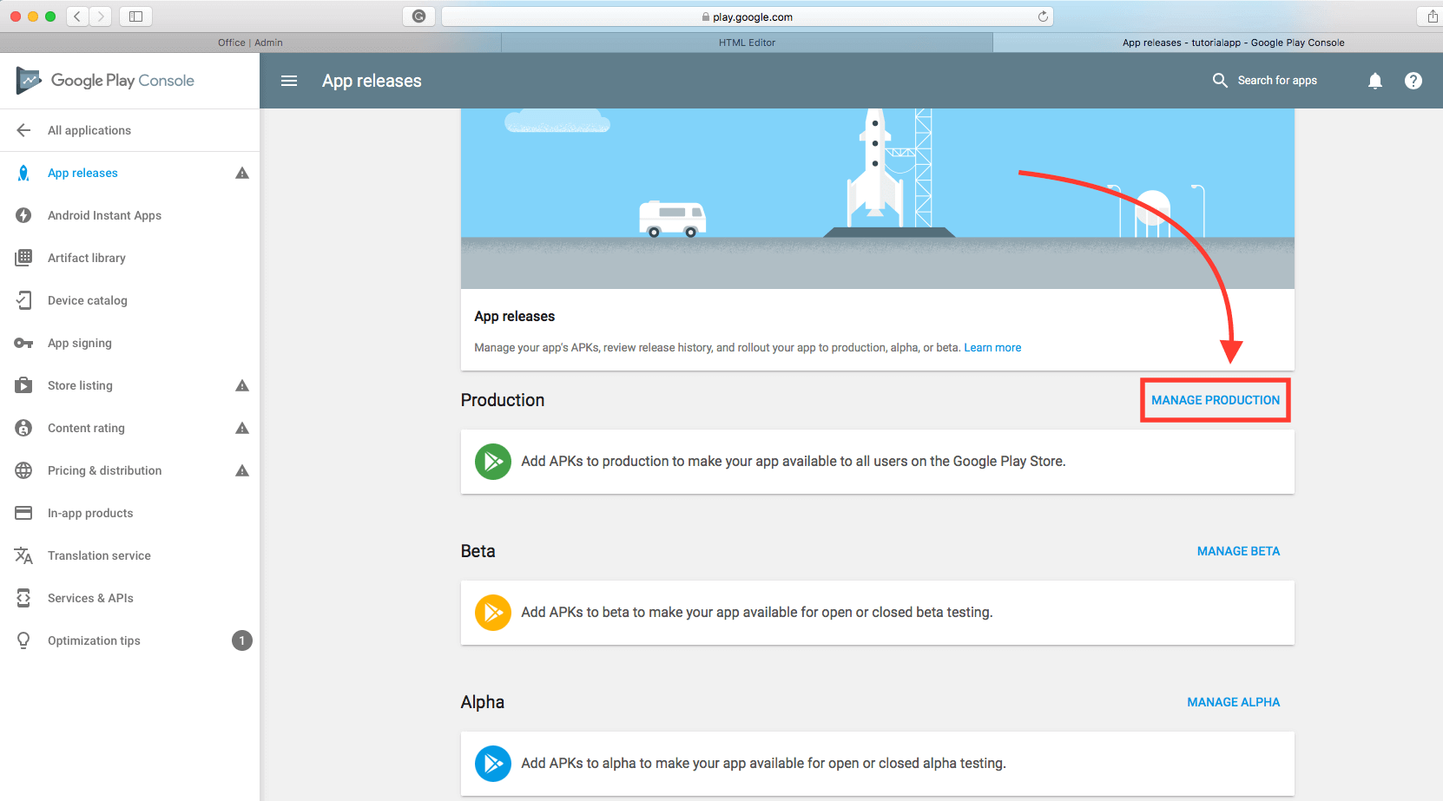Click the Device catalog phone icon
Viewport: 1443px width, 801px height.
tap(23, 300)
